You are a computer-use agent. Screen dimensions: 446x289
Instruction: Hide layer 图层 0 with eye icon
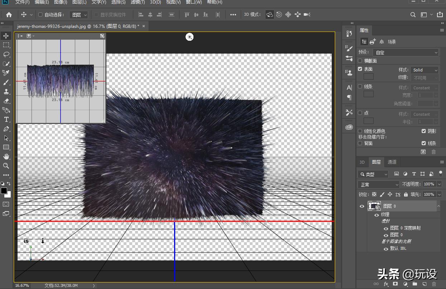(x=362, y=206)
